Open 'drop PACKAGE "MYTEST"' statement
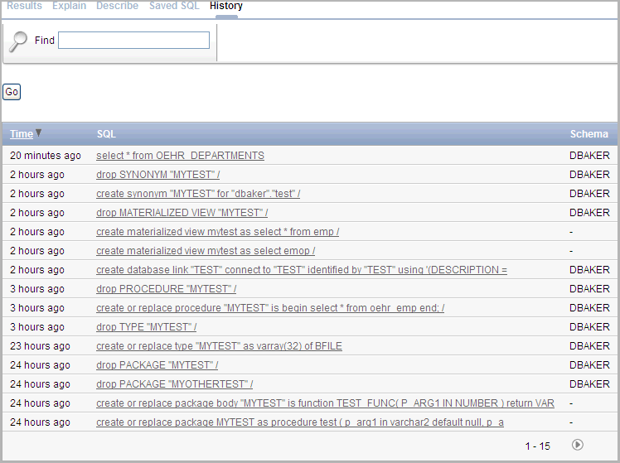 tap(157, 365)
